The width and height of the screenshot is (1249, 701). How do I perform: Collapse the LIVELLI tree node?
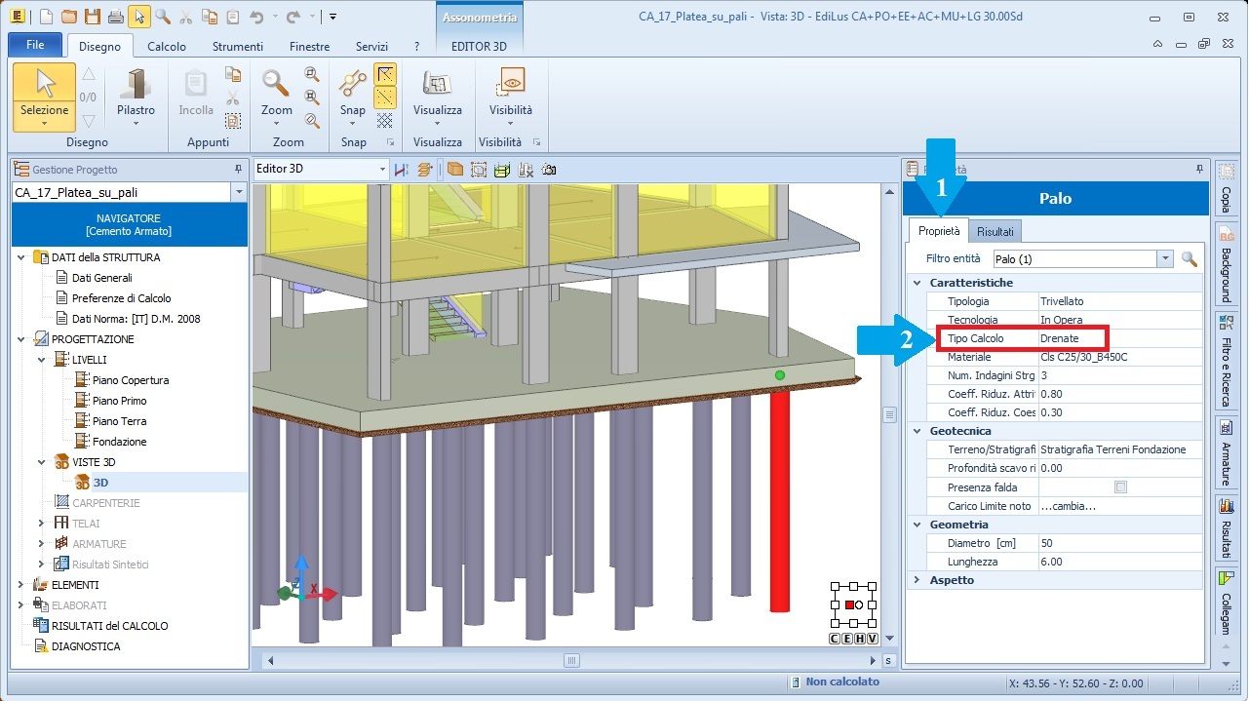click(x=41, y=360)
